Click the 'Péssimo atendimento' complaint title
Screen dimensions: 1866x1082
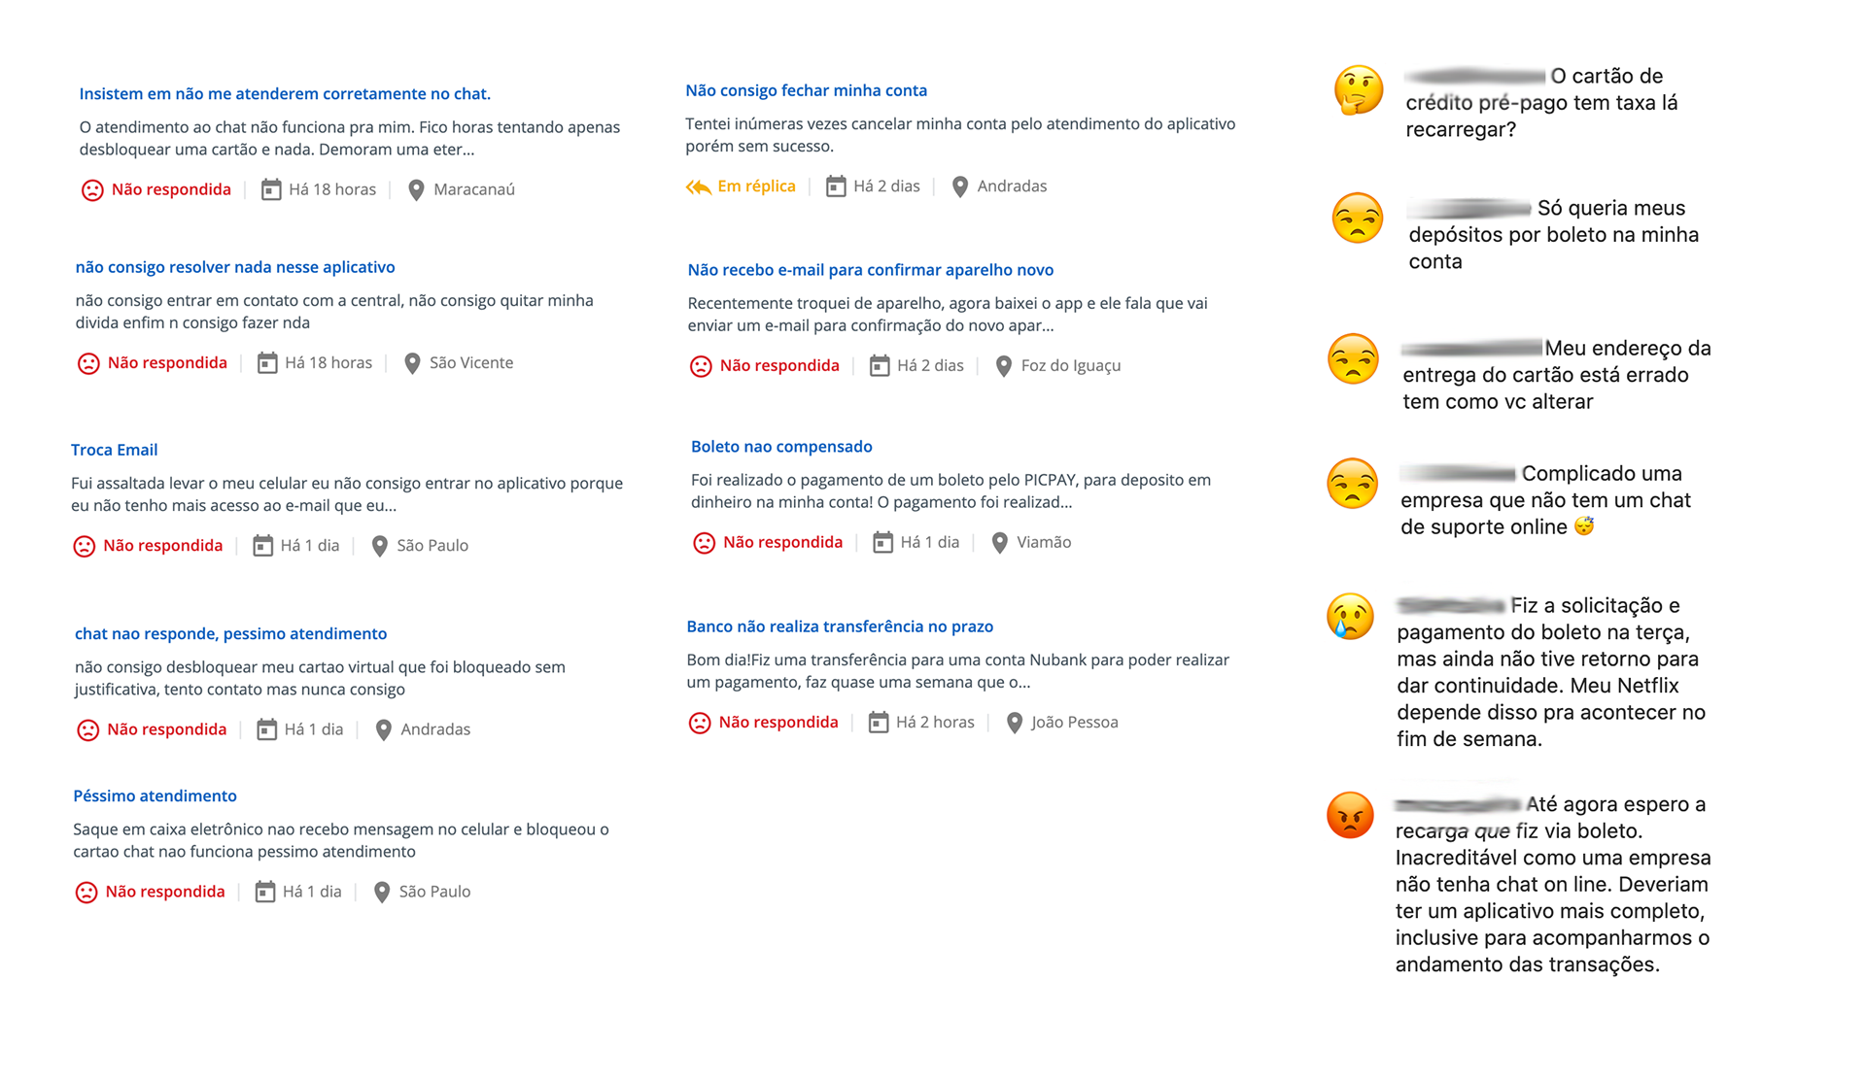[x=155, y=795]
